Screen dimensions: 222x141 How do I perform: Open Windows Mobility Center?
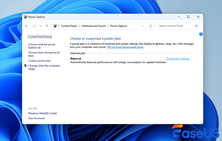pyautogui.click(x=42, y=113)
